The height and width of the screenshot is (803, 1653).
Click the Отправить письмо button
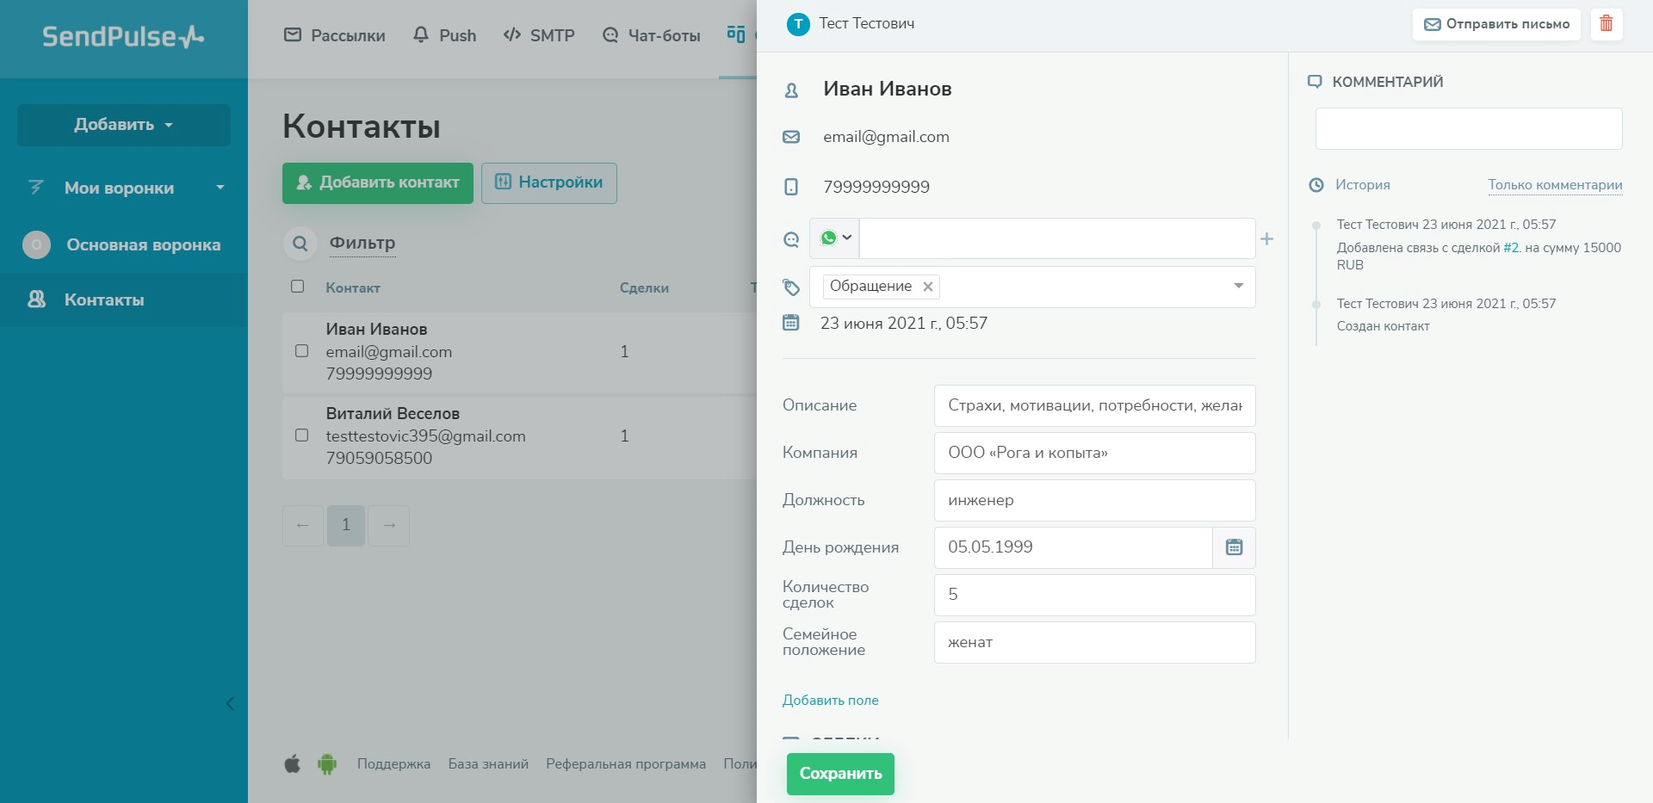click(1496, 24)
